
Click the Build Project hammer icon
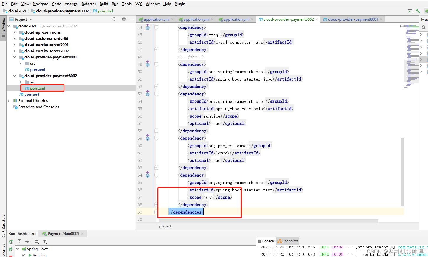418,11
